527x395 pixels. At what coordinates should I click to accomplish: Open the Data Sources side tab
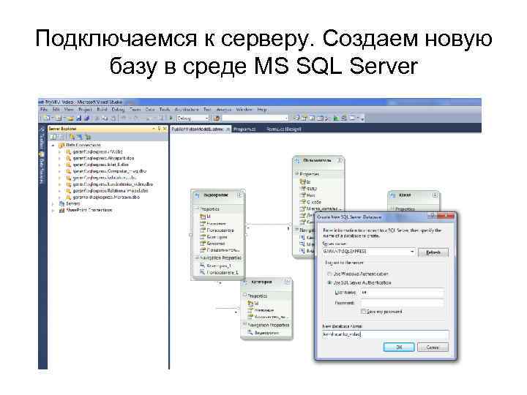tap(42, 169)
